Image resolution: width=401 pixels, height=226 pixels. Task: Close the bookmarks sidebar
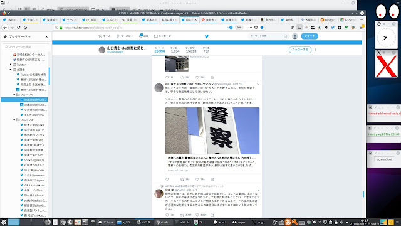pyautogui.click(x=46, y=37)
